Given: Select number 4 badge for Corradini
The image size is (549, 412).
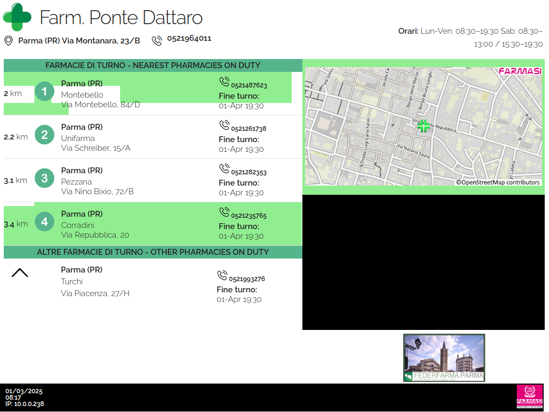Looking at the screenshot, I should click(x=44, y=222).
